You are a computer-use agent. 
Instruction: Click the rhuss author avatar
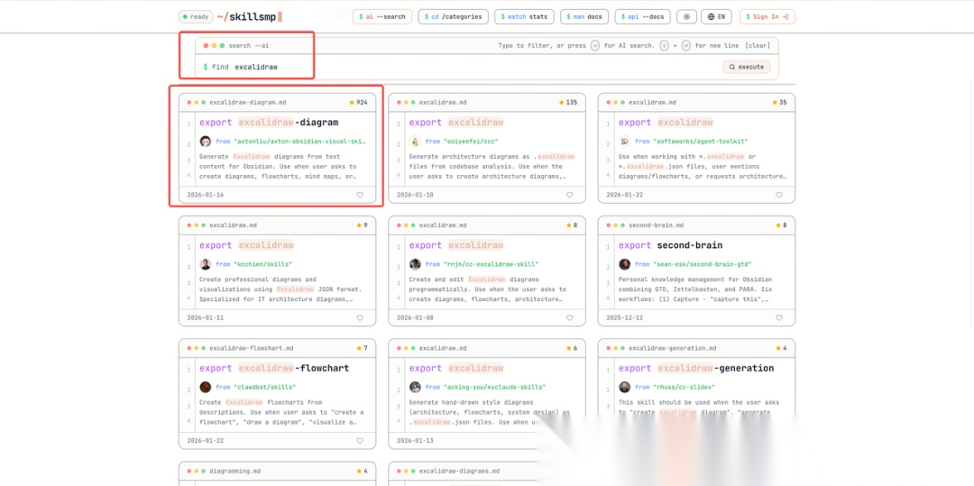[625, 388]
